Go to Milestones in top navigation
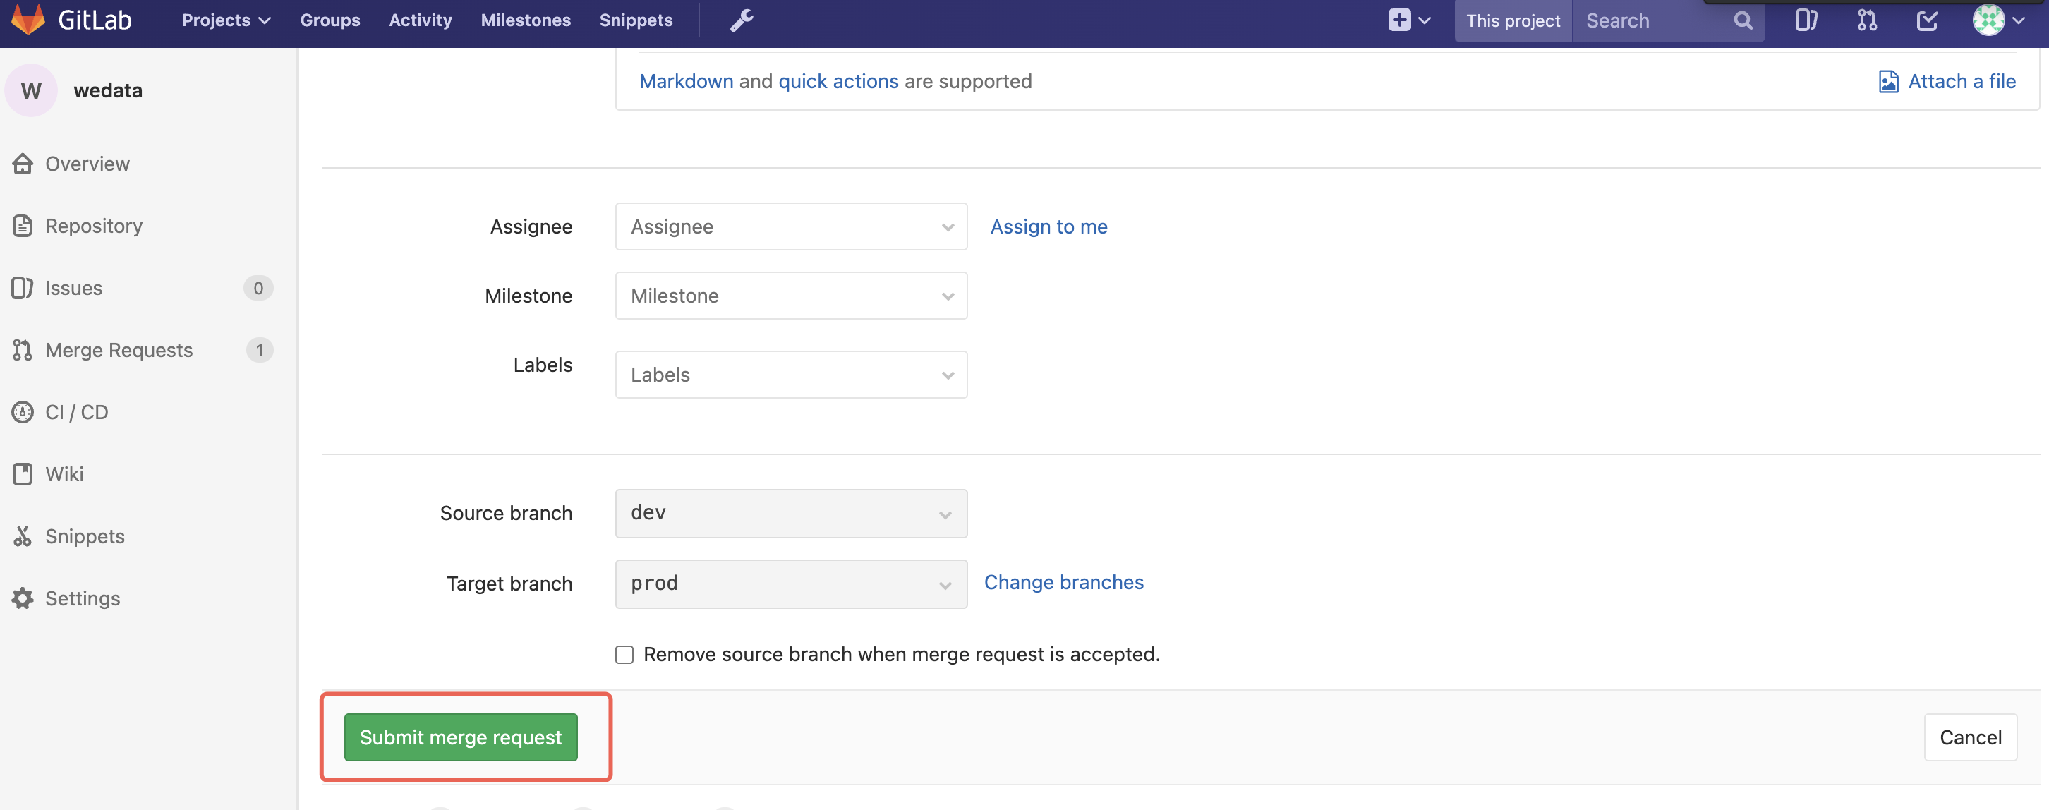Viewport: 2049px width, 810px height. (x=525, y=20)
